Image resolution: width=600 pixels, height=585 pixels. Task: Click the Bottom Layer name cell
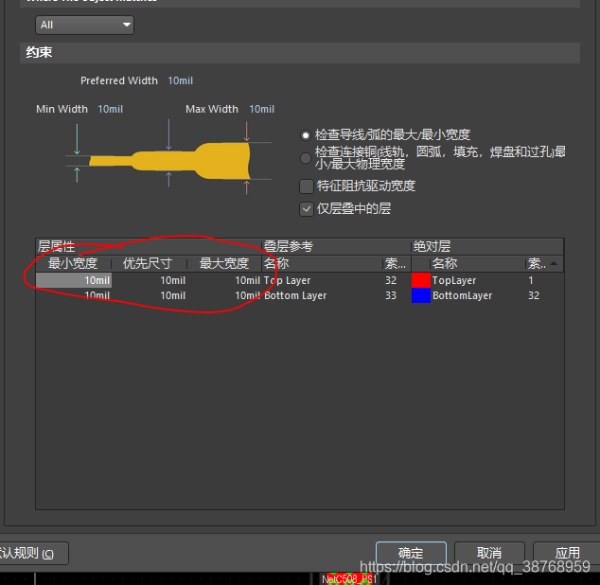pyautogui.click(x=295, y=295)
